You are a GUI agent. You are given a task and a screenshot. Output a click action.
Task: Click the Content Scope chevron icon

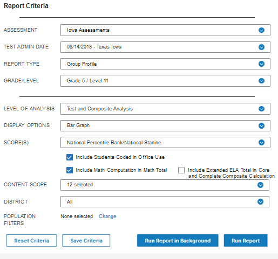coord(260,185)
